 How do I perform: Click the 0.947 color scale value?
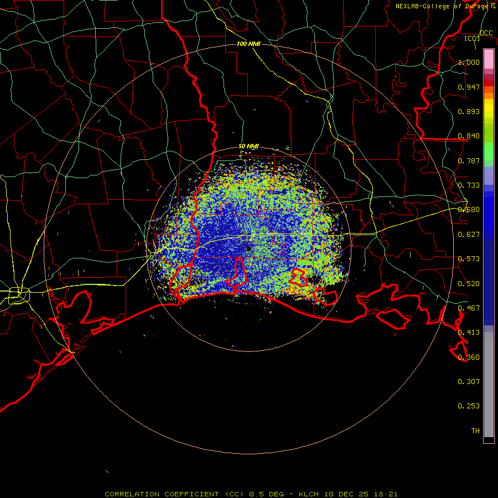click(x=469, y=87)
